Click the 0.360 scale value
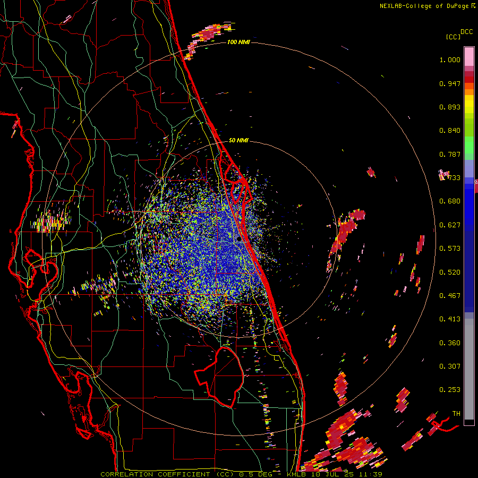 coord(450,343)
